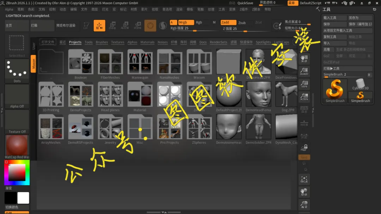Open the Head planes folder

pyautogui.click(x=110, y=97)
